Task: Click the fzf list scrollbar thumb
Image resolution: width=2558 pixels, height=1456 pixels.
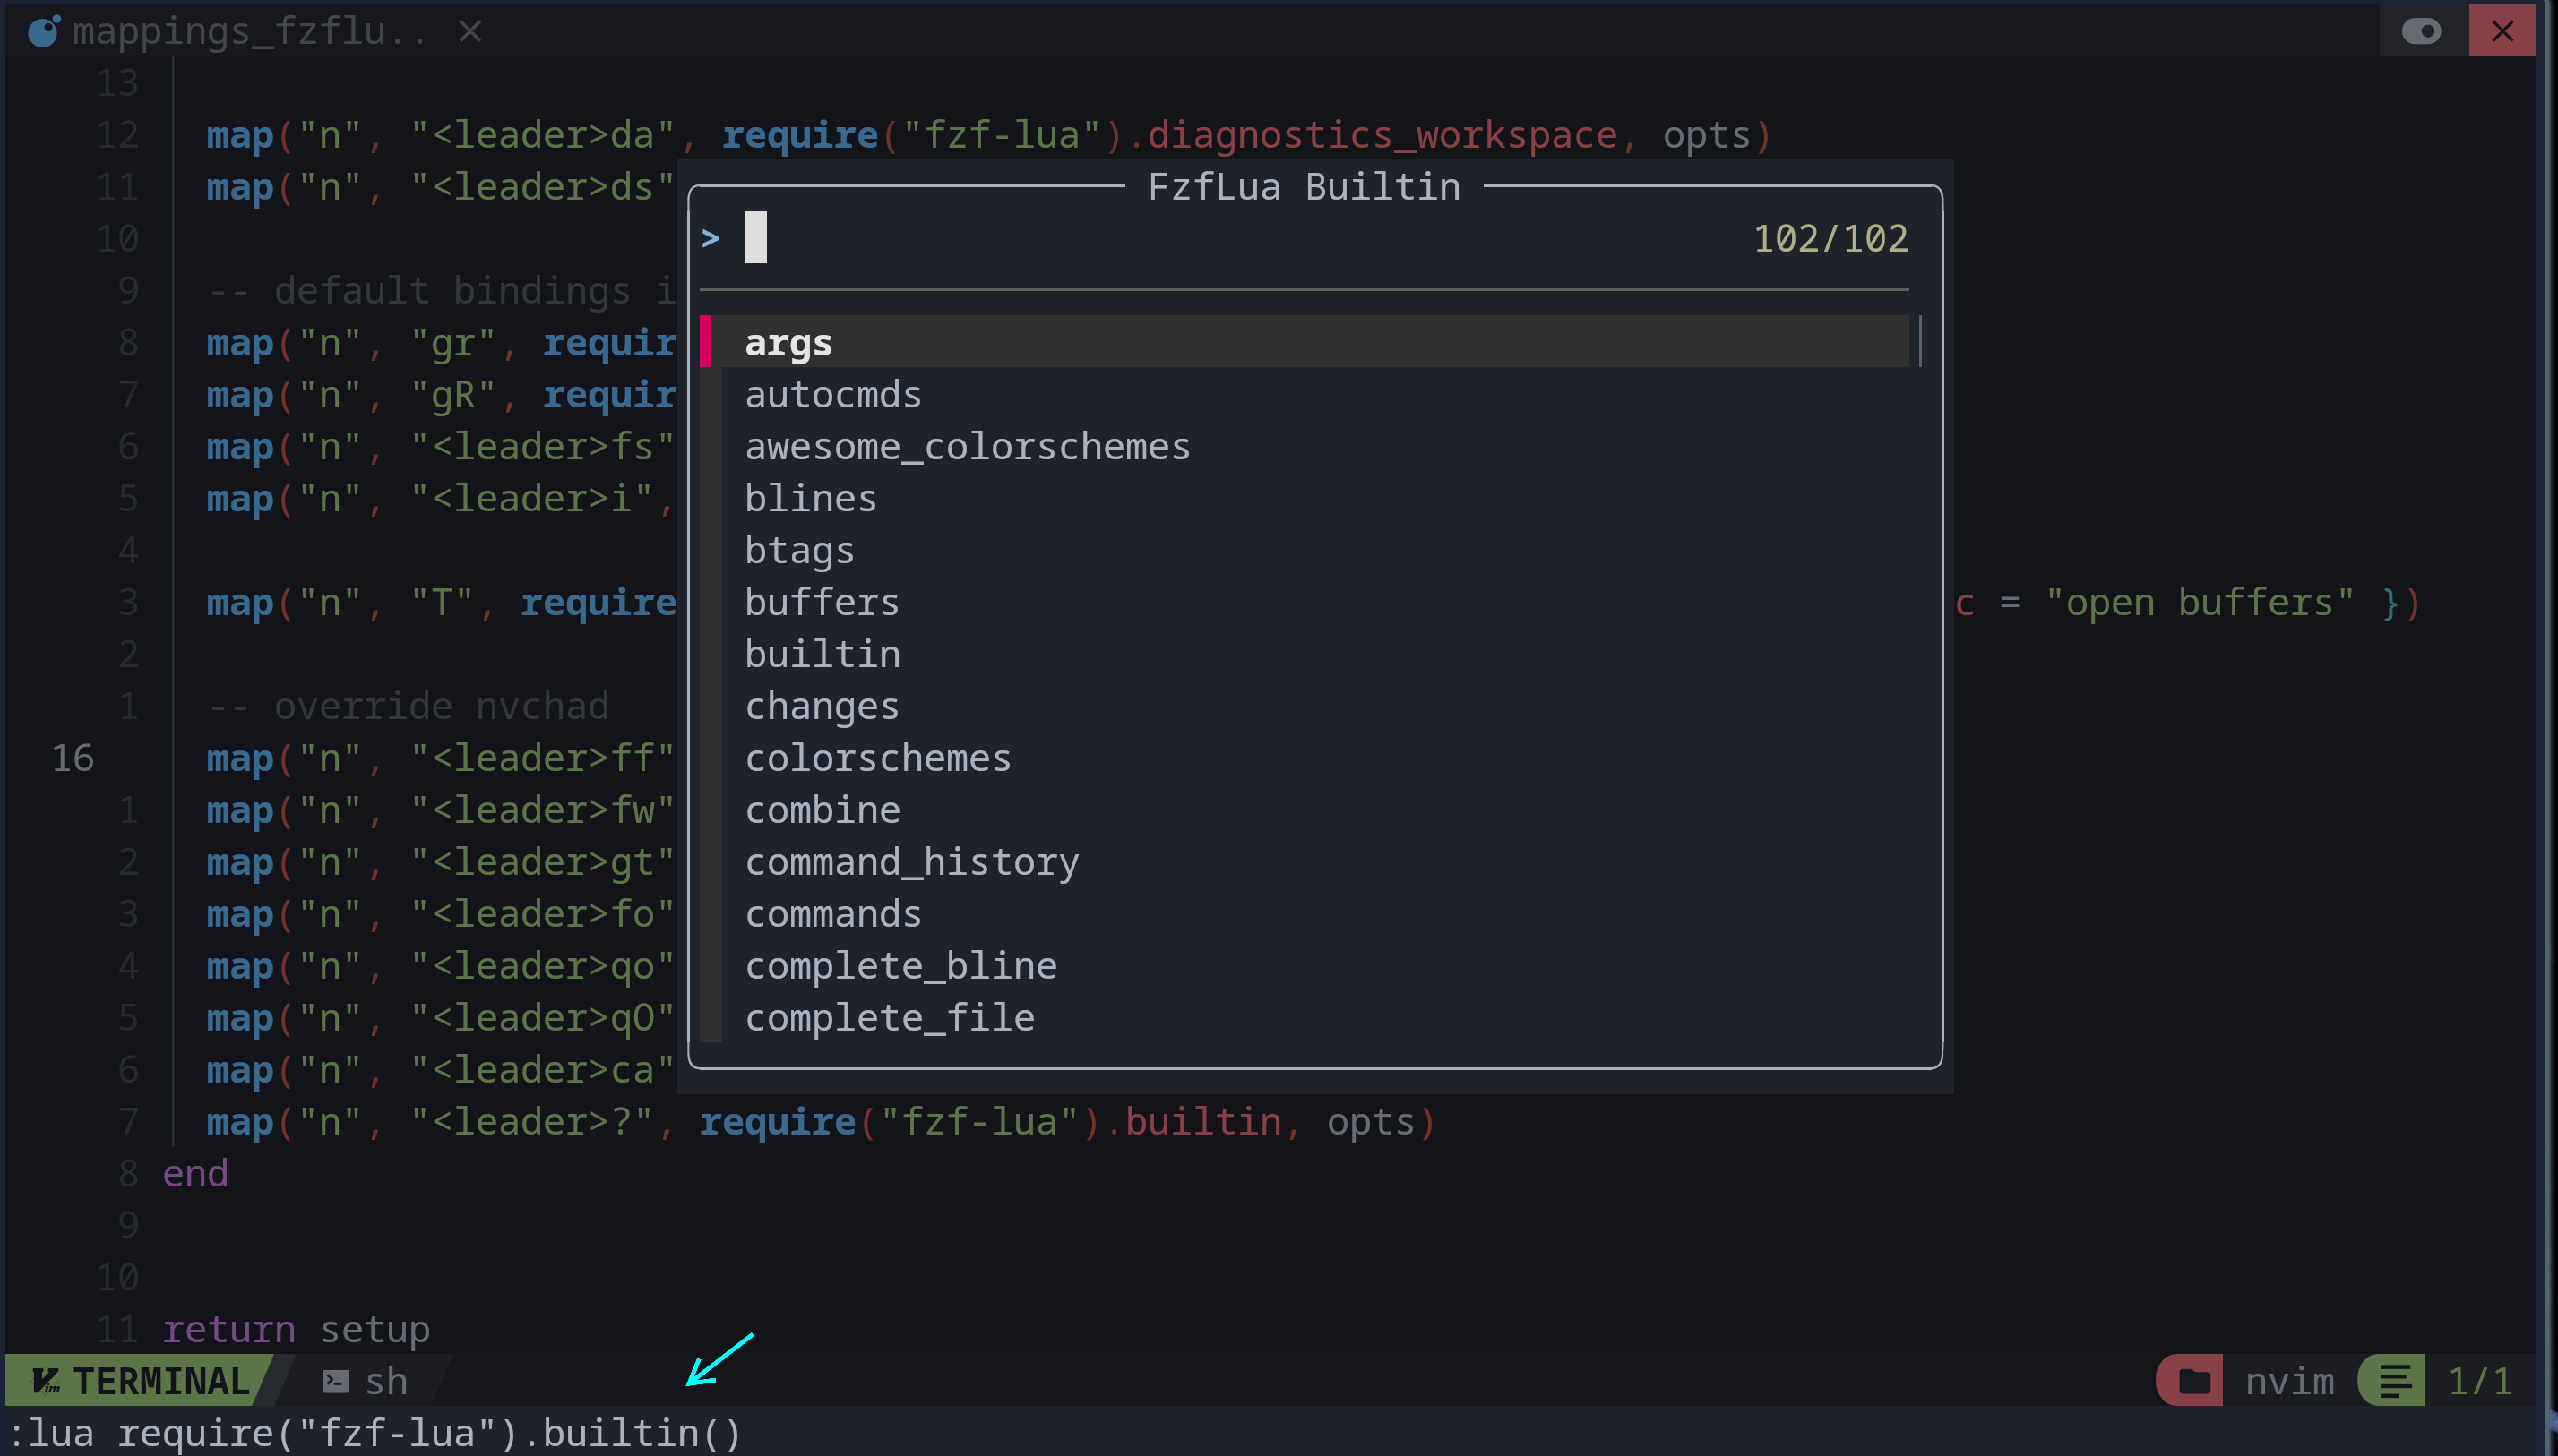Action: pos(1920,342)
